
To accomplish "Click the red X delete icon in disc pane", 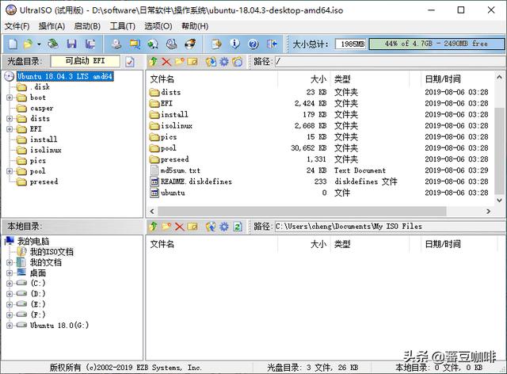I will [x=166, y=62].
